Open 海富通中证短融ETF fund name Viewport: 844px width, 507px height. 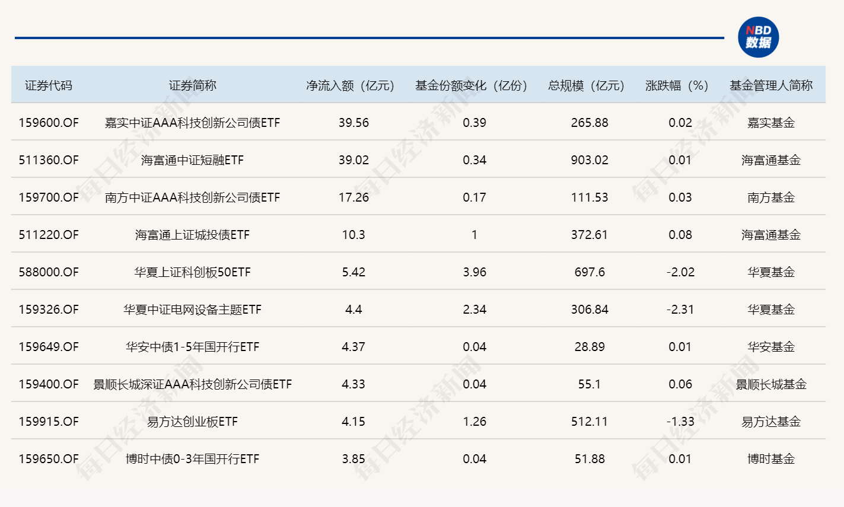(x=192, y=160)
